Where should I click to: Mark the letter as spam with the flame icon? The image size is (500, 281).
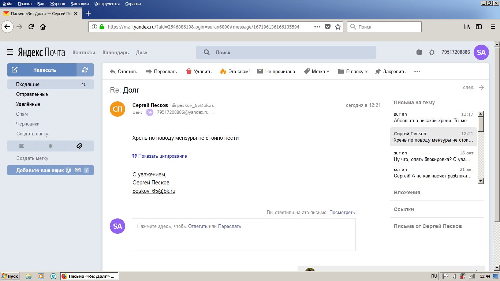[223, 72]
